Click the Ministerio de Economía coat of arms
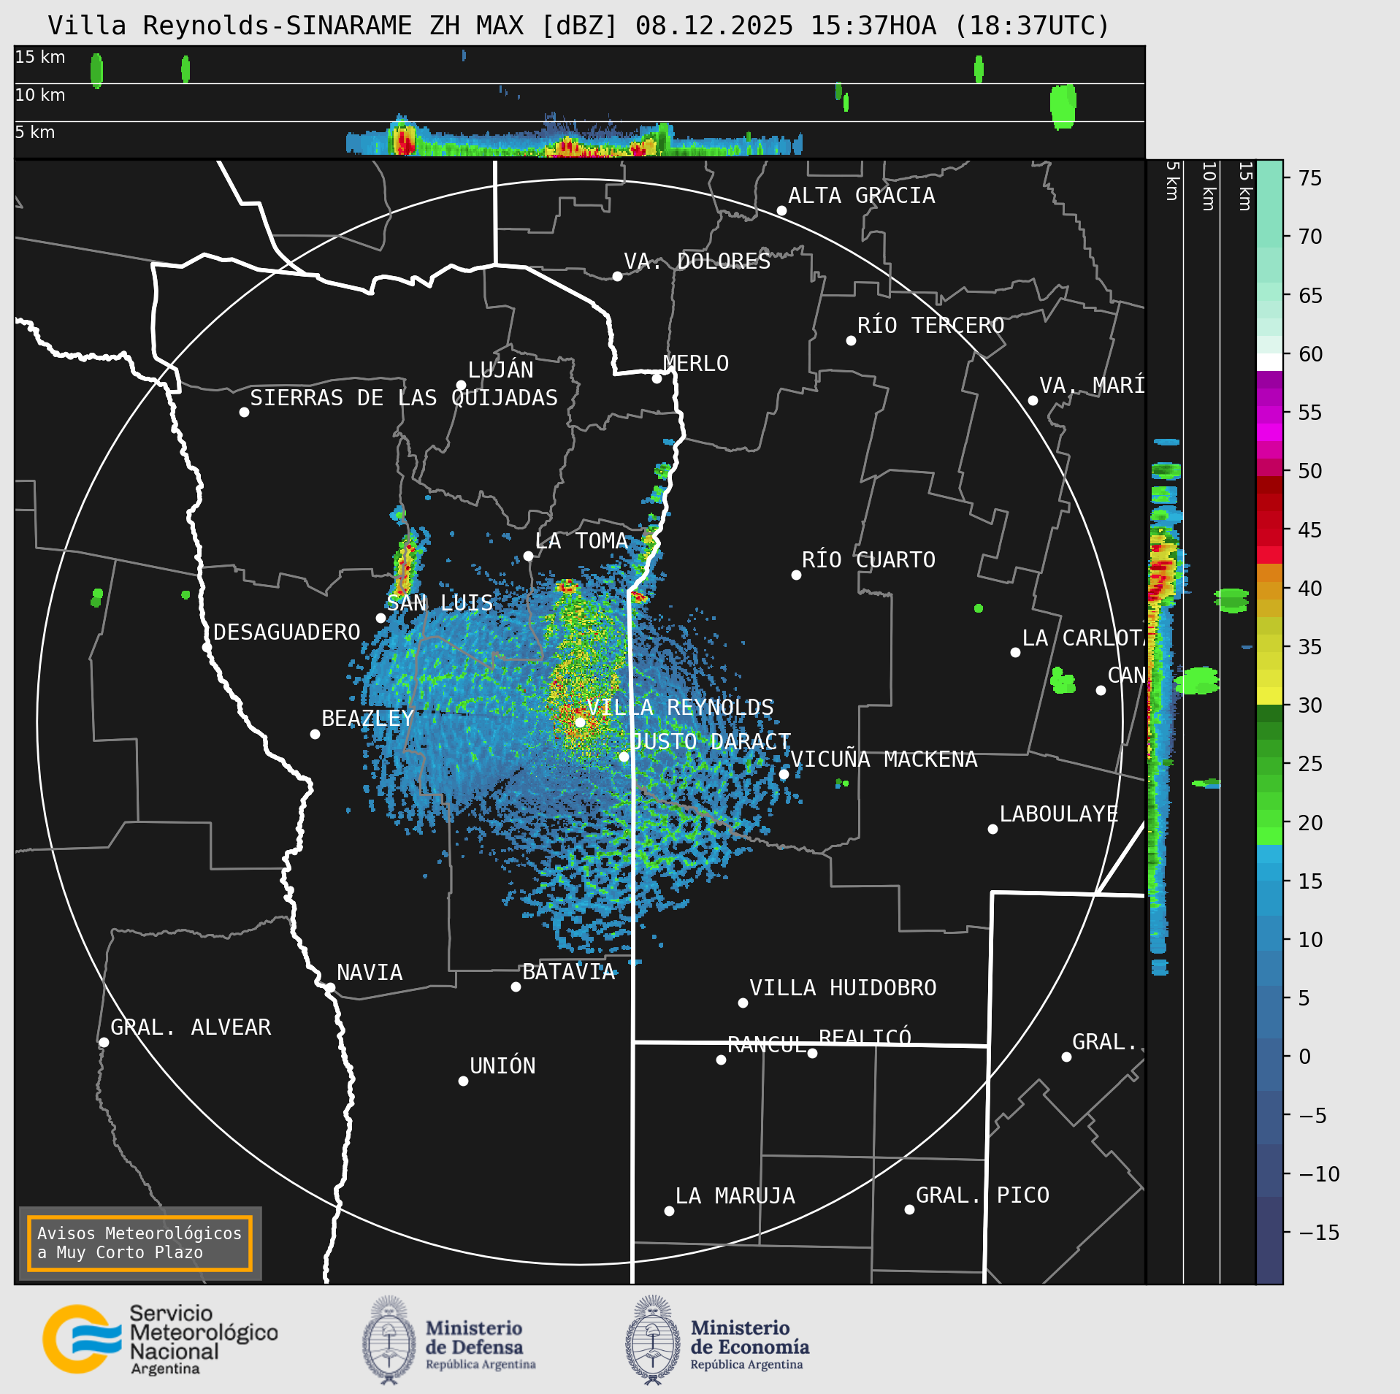 (x=653, y=1340)
